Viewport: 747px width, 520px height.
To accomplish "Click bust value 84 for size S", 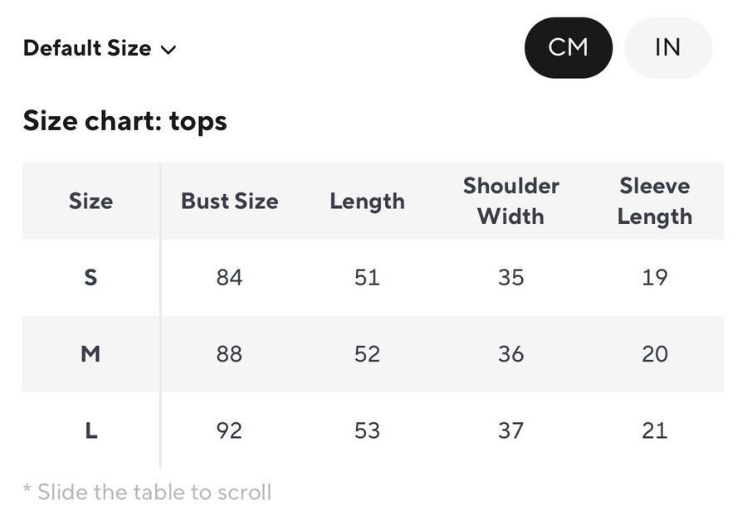I will (229, 278).
